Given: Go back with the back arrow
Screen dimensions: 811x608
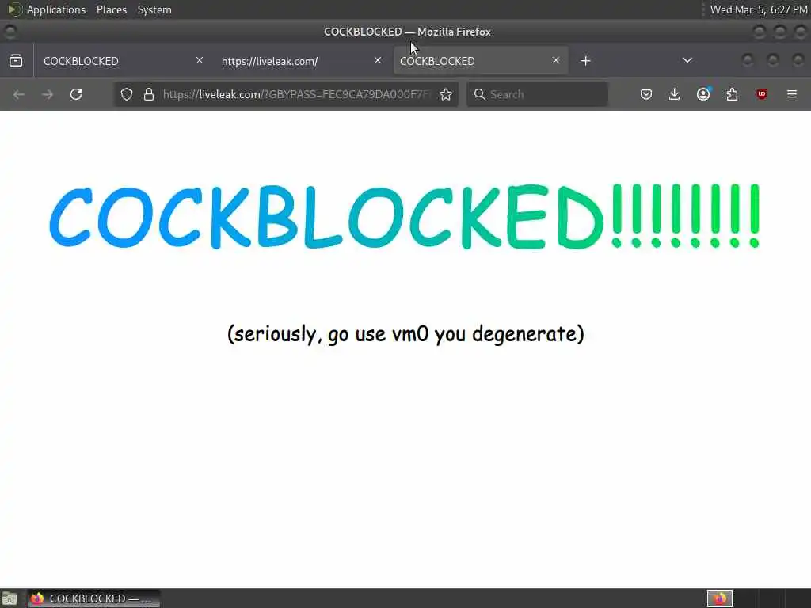Looking at the screenshot, I should click(19, 95).
